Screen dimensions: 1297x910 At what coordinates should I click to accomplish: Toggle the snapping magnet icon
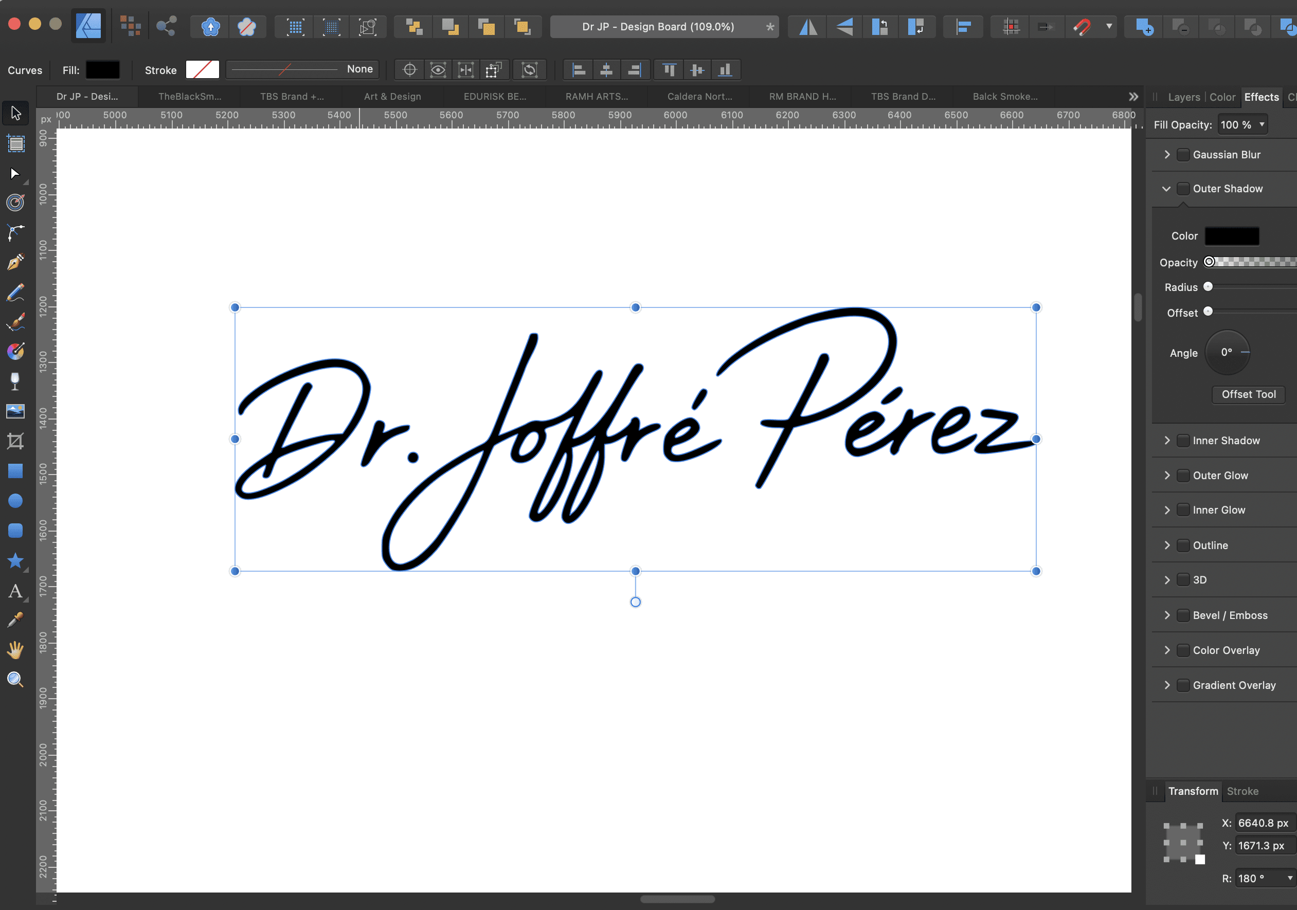[x=1082, y=27]
